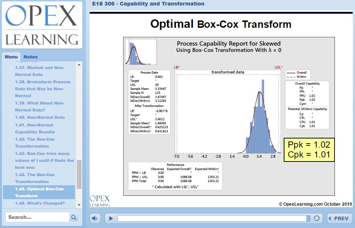
Task: Go to previous slide with PREV
Action: (339, 218)
